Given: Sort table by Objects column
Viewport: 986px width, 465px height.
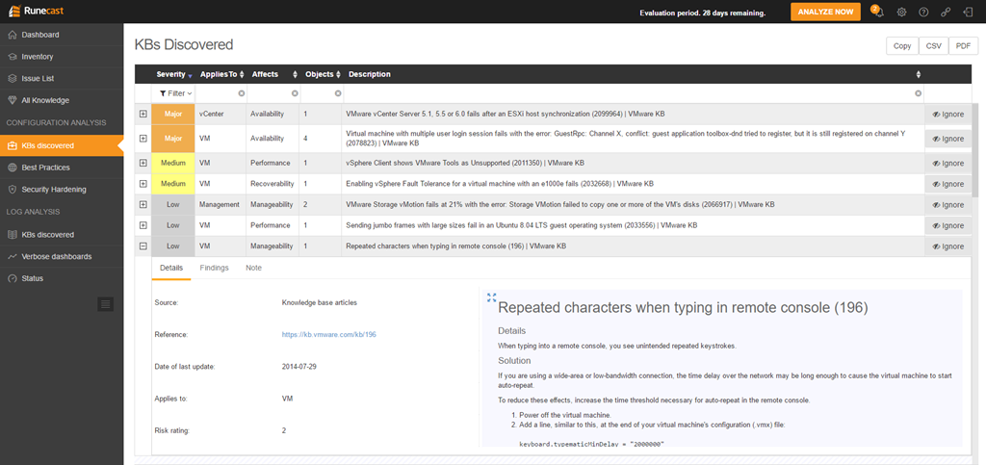Looking at the screenshot, I should (323, 74).
